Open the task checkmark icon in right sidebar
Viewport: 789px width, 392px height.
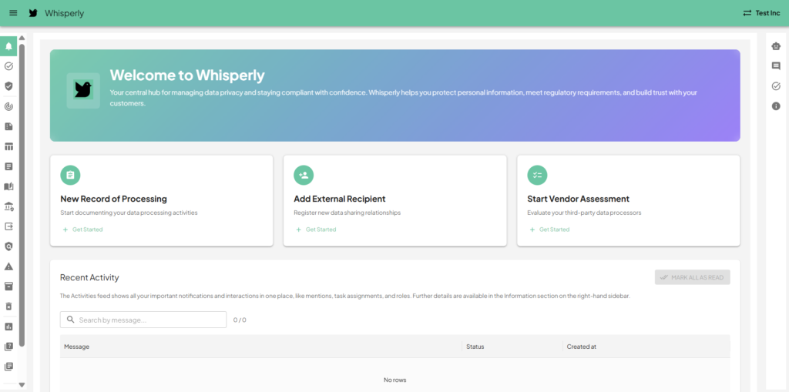click(x=776, y=86)
